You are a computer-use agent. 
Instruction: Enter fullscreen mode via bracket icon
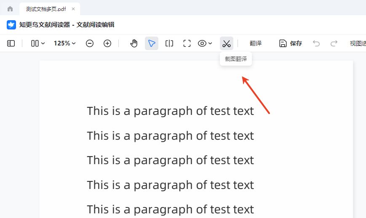coord(187,43)
